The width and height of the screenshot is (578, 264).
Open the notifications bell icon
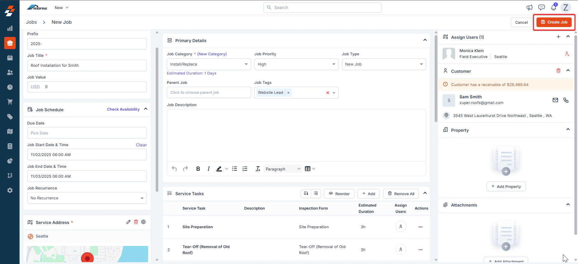[x=554, y=7]
